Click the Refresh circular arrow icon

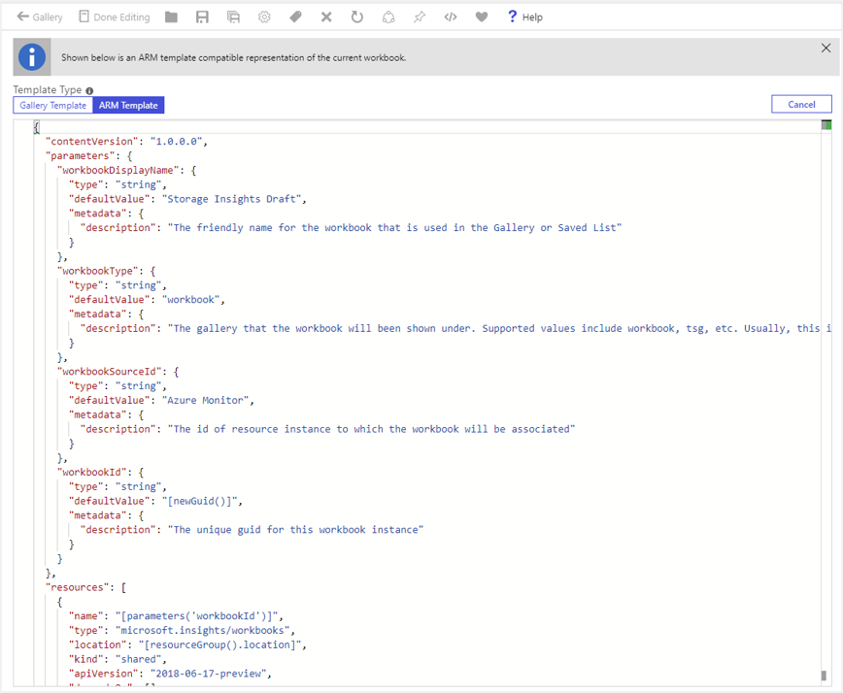point(357,17)
